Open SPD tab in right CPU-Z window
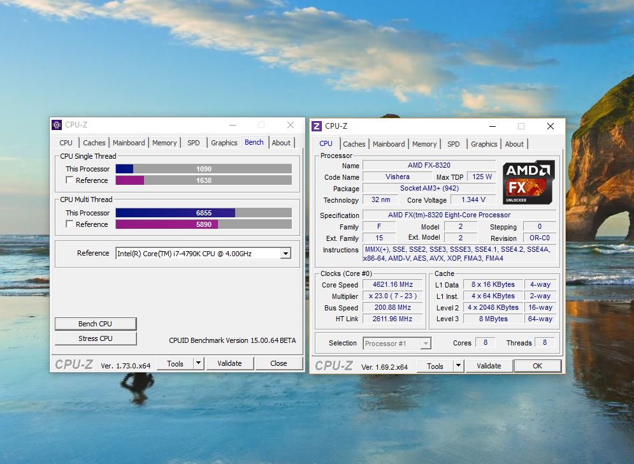 tap(454, 144)
